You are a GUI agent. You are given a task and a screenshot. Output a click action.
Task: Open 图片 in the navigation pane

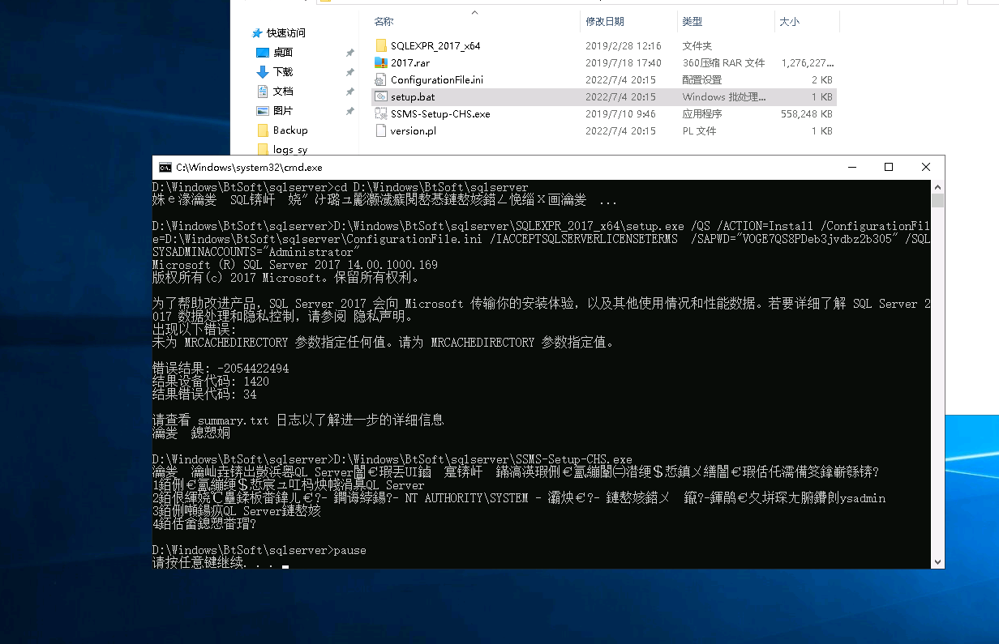(x=283, y=111)
